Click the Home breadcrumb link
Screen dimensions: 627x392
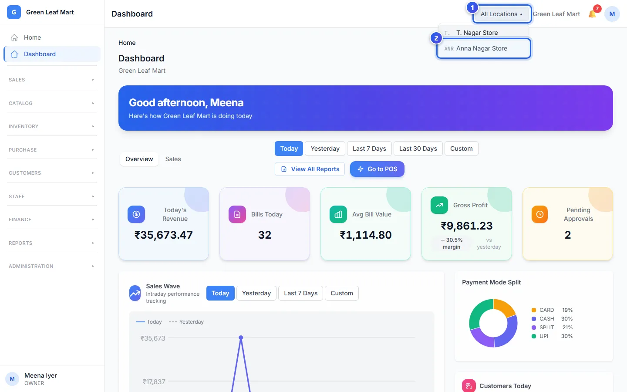127,43
